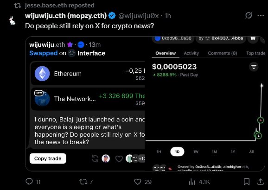Viewport: 268px width, 190px height.
Task: Click the rabbit profile avatar
Action: click(12, 21)
